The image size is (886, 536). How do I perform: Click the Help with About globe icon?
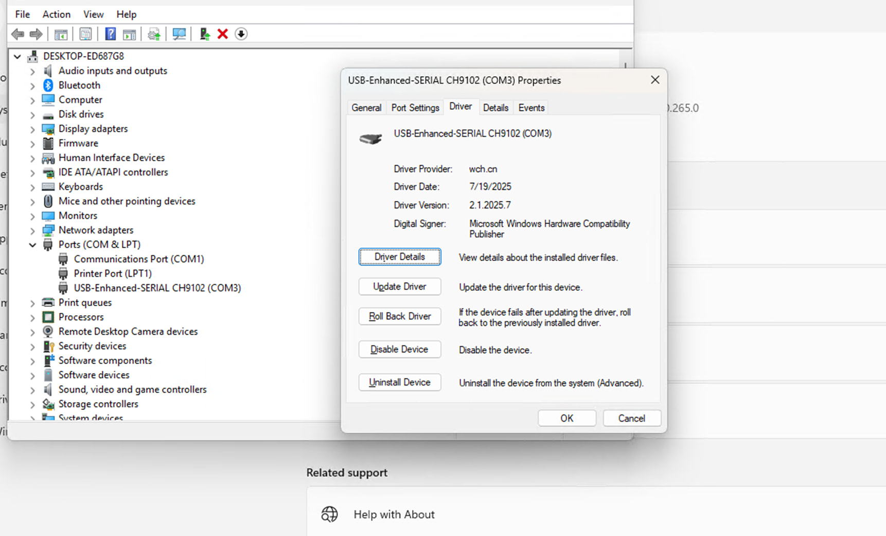[329, 514]
